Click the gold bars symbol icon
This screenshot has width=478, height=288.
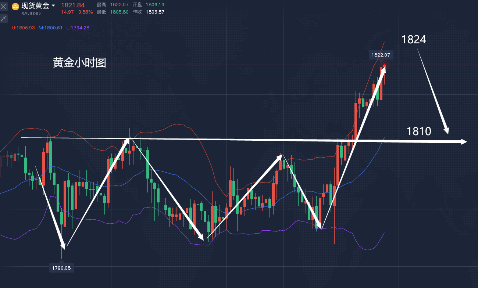pyautogui.click(x=15, y=6)
